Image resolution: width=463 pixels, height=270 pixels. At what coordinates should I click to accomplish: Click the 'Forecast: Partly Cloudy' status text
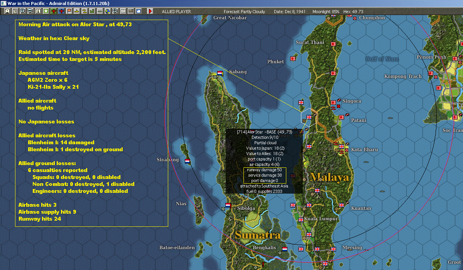coord(245,12)
